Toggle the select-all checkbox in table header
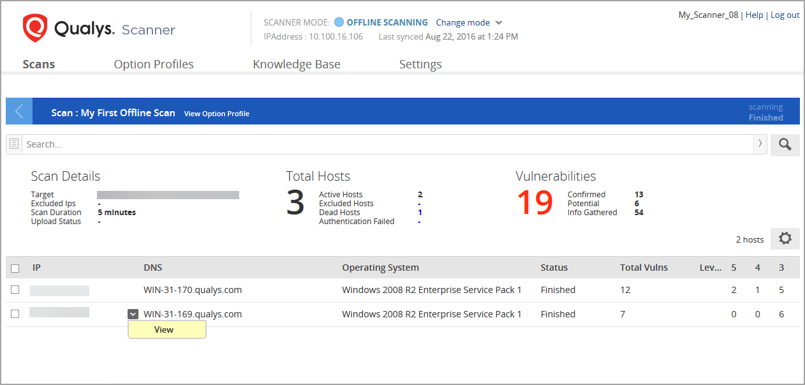The height and width of the screenshot is (385, 805). click(x=15, y=268)
